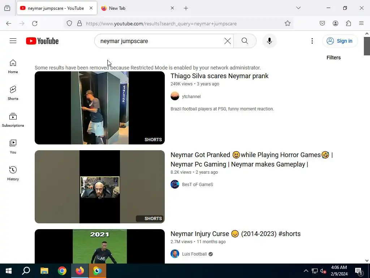Play the 2021 Neymar injury thumbnail
The image size is (370, 278).
100,246
